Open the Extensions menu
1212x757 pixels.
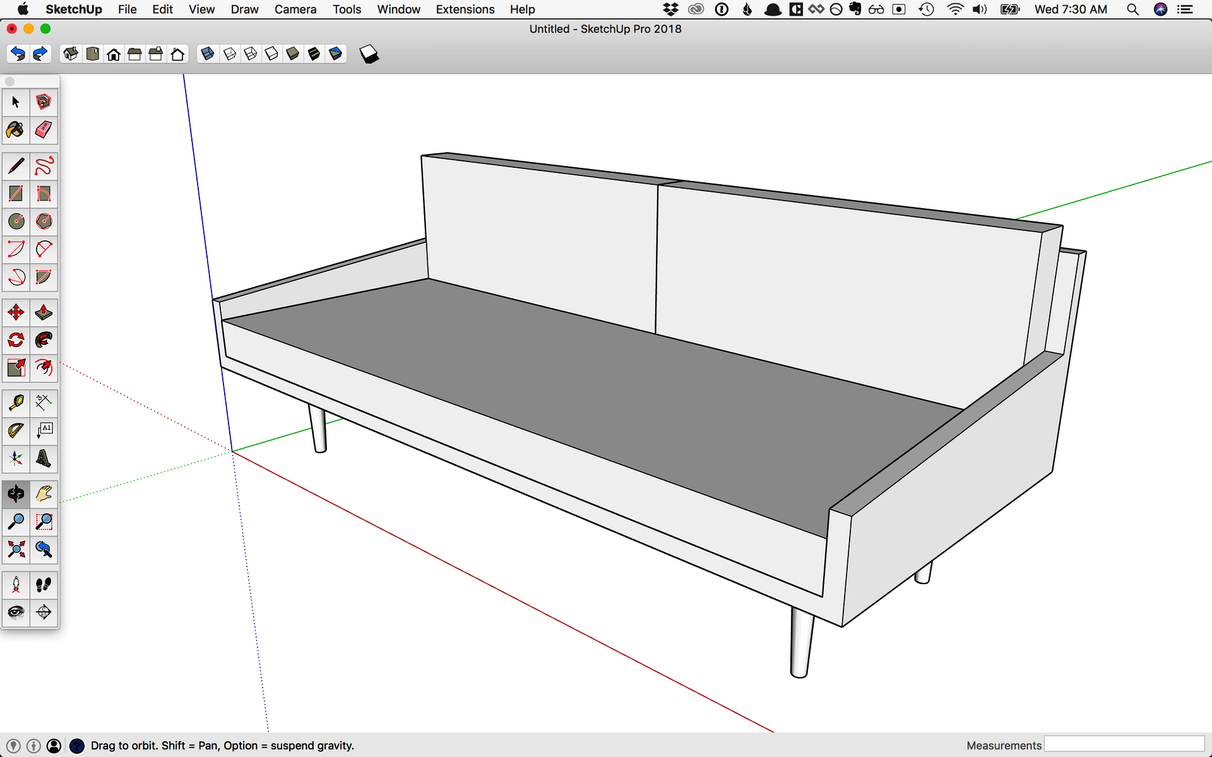click(x=465, y=9)
